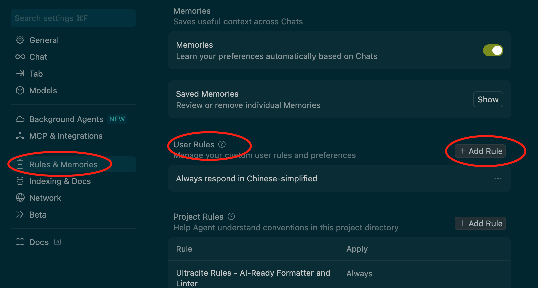Add a new project rule
This screenshot has width=538, height=288.
[x=480, y=223]
